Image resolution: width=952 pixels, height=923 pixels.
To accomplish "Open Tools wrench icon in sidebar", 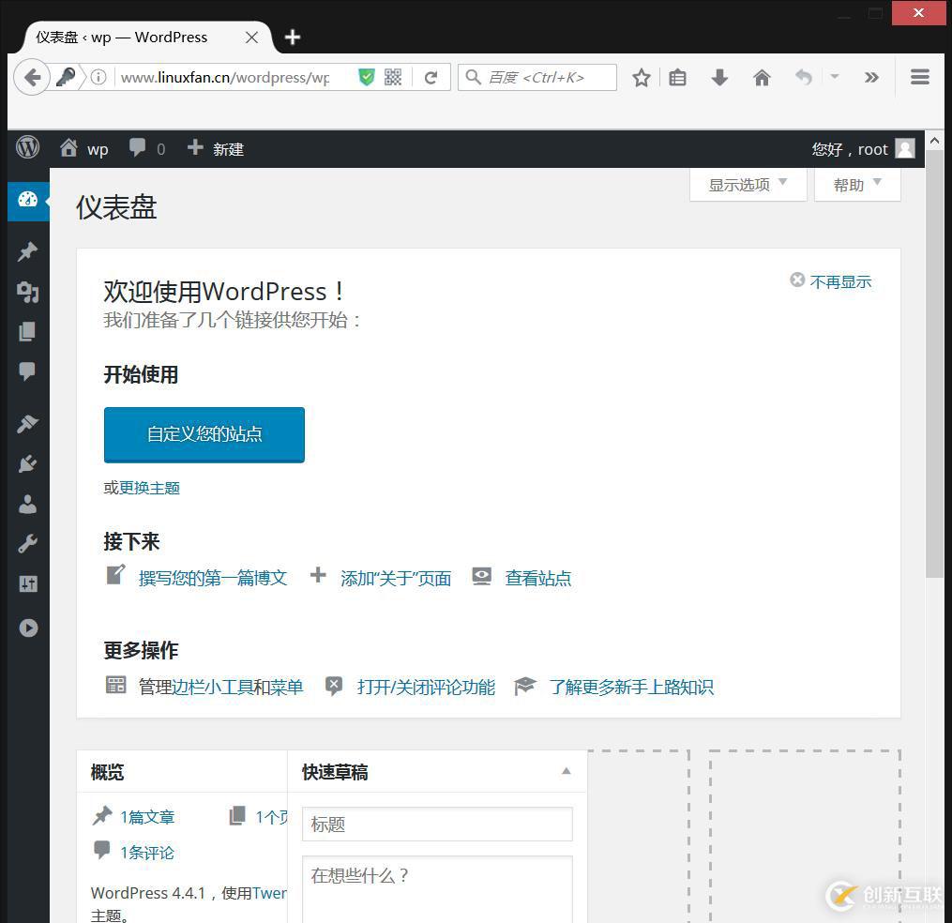I will (28, 543).
